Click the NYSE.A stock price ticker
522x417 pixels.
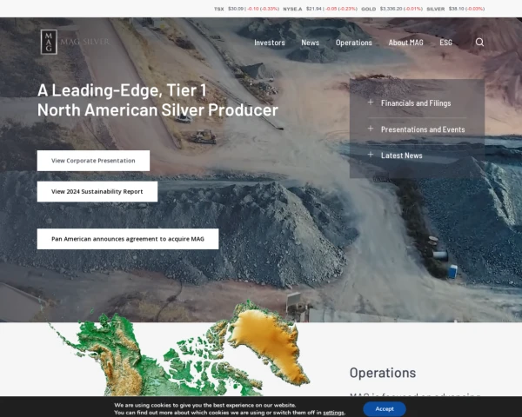(320, 9)
